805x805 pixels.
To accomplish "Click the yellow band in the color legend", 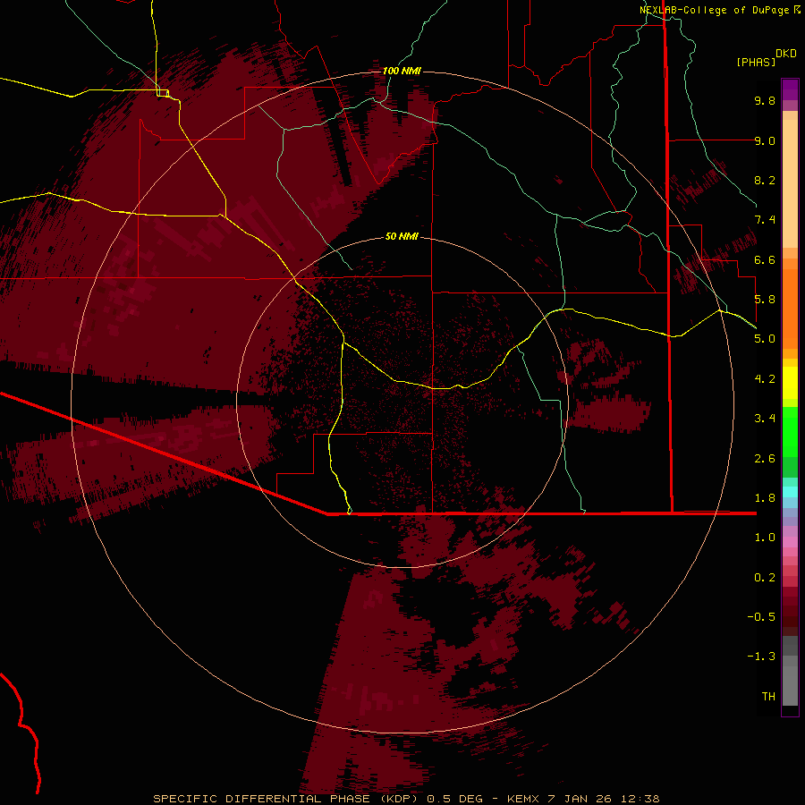I will pyautogui.click(x=790, y=383).
